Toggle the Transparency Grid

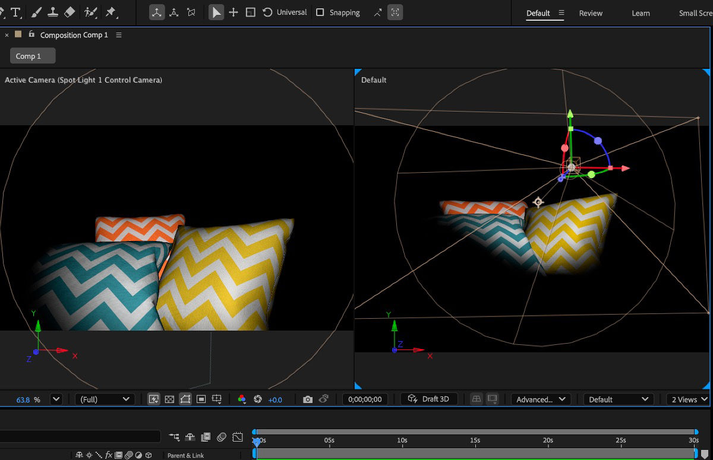pyautogui.click(x=169, y=399)
